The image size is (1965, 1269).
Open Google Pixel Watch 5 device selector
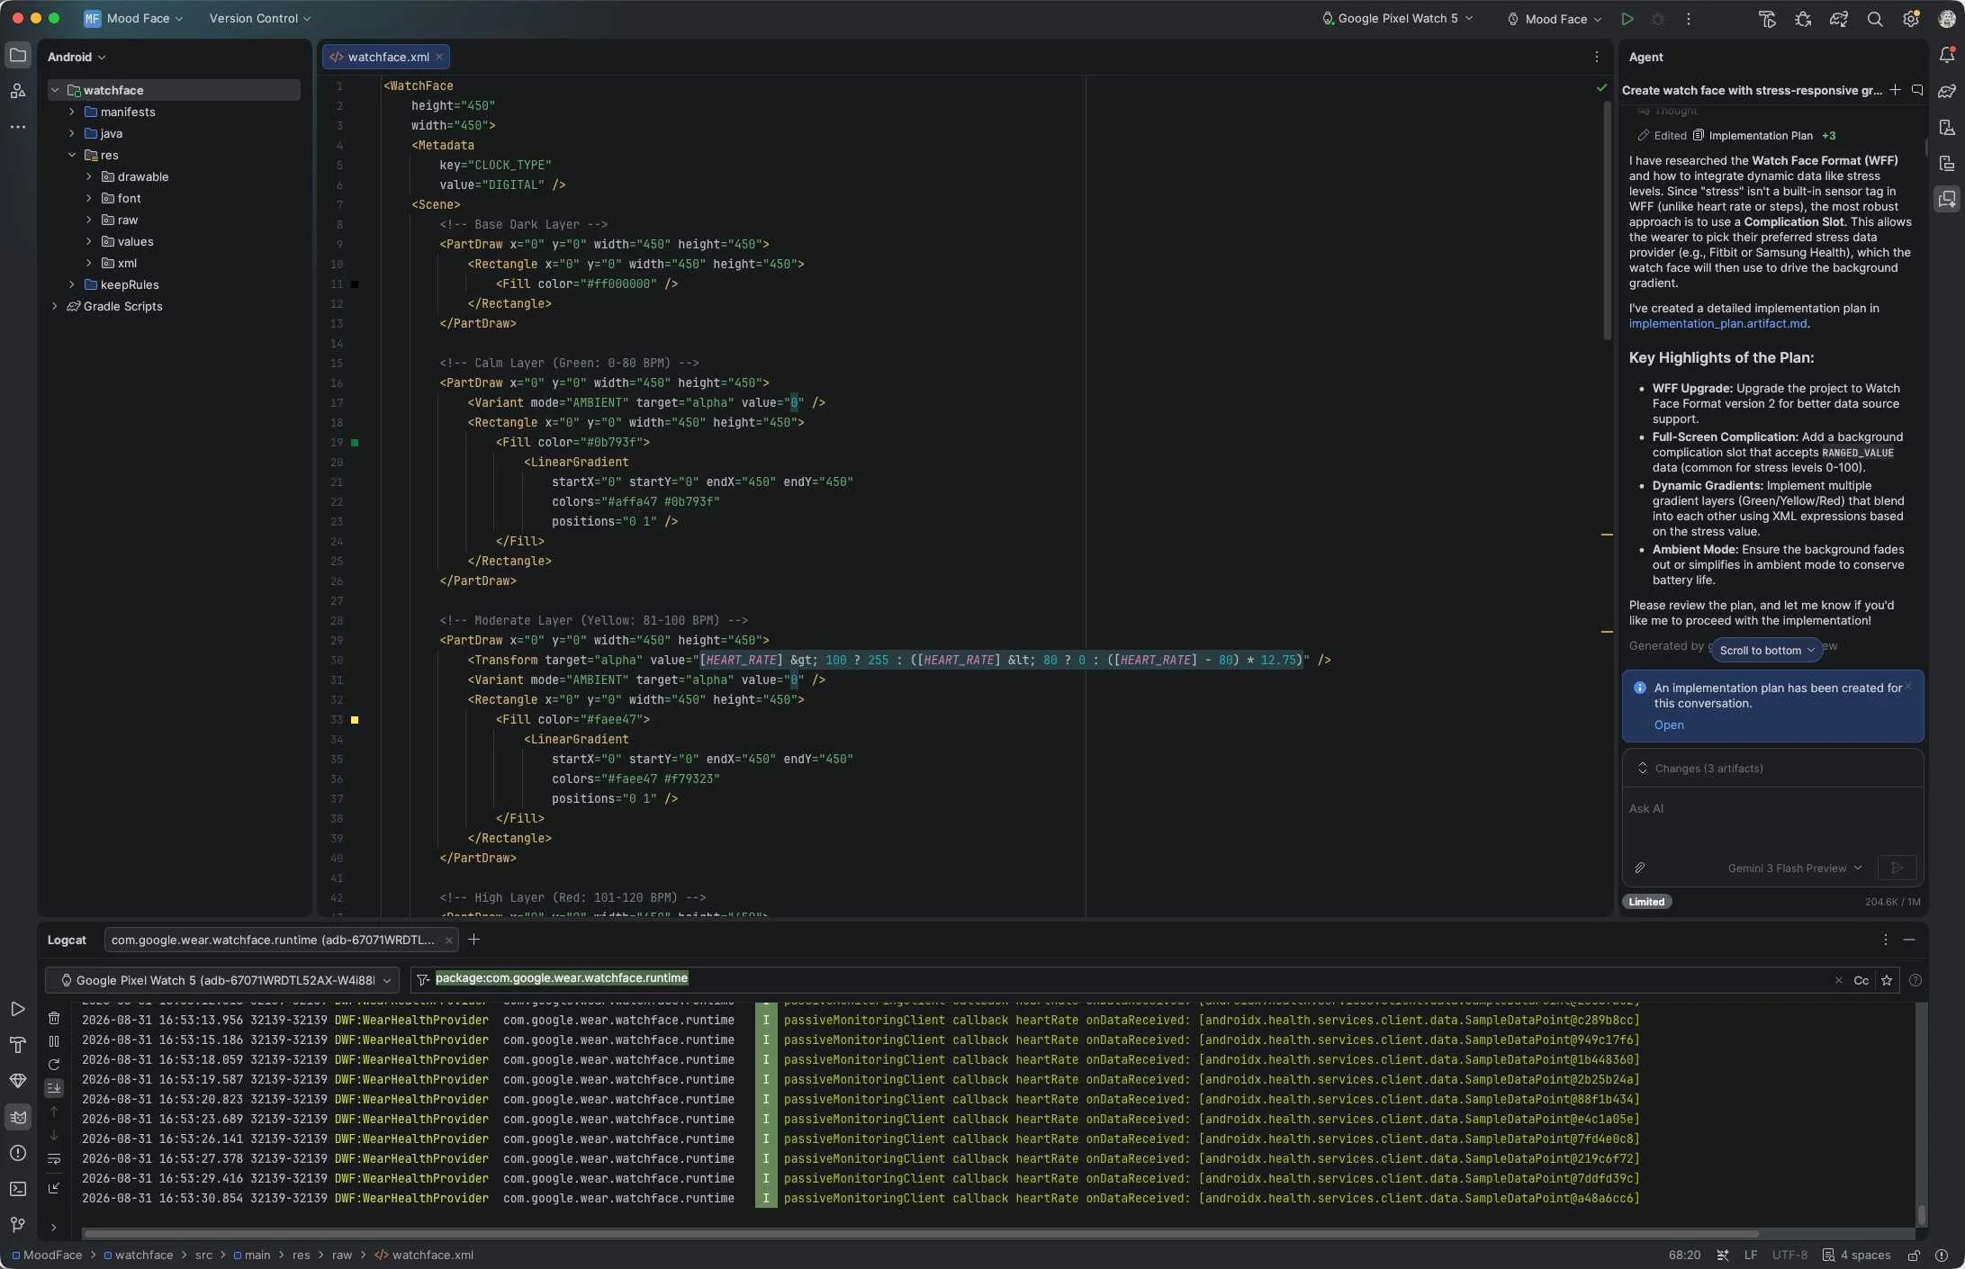click(1397, 18)
